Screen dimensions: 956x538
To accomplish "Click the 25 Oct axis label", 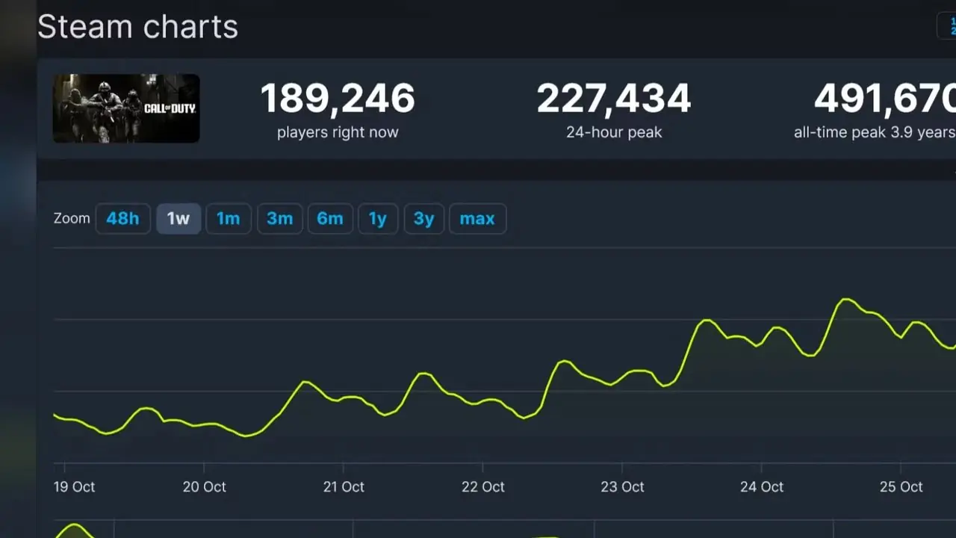I will tap(901, 486).
